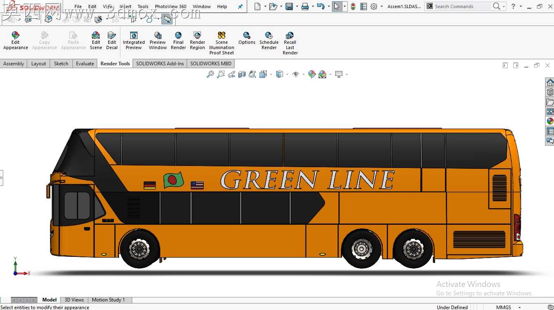Image resolution: width=554 pixels, height=310 pixels.
Task: Click the Select arrow cursor tool
Action: click(x=337, y=6)
